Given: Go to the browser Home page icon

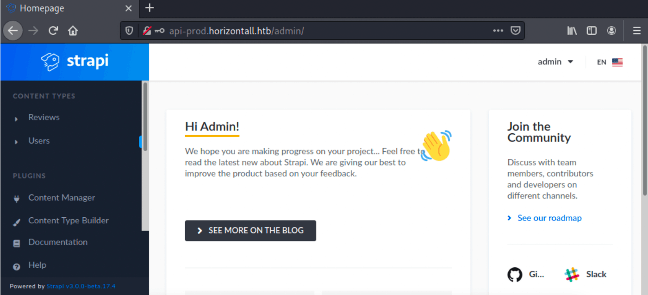Looking at the screenshot, I should tap(73, 31).
